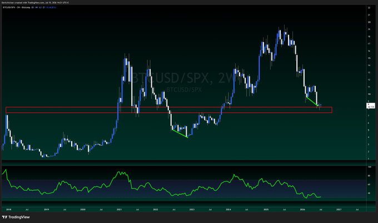Click the 20 level on price axis
This screenshot has width=378, height=223.
coord(369,22)
